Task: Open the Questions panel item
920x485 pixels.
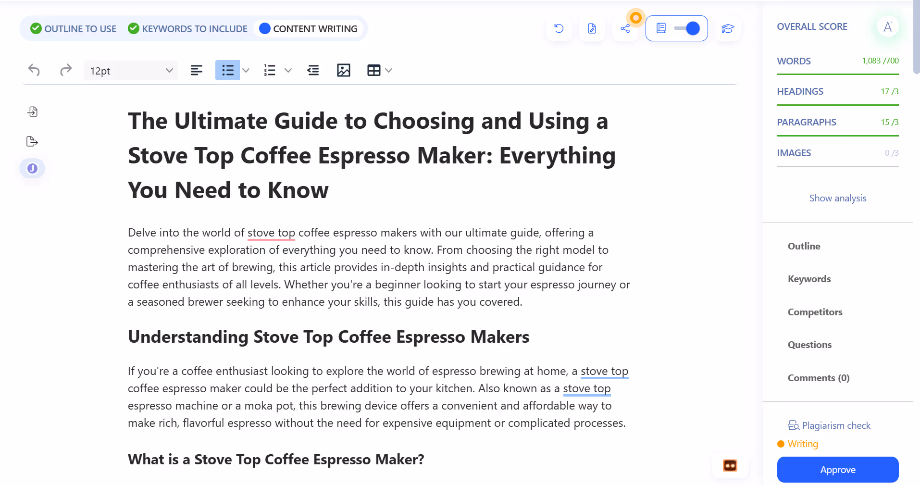Action: pyautogui.click(x=810, y=345)
